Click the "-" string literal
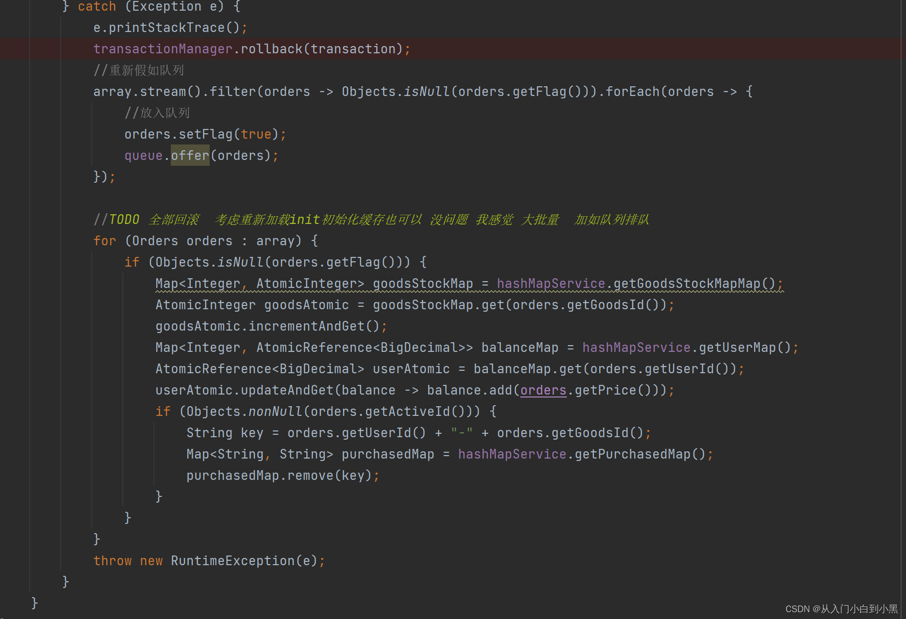Viewport: 906px width, 619px height. coord(461,433)
